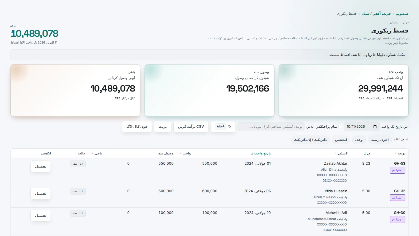
Task: Sort by تاریخ واجب column header
Action: (x=261, y=153)
